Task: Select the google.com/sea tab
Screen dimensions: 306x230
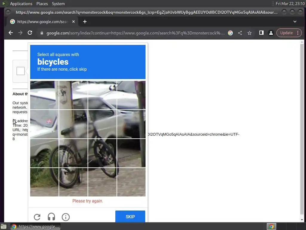Action: 42,22
